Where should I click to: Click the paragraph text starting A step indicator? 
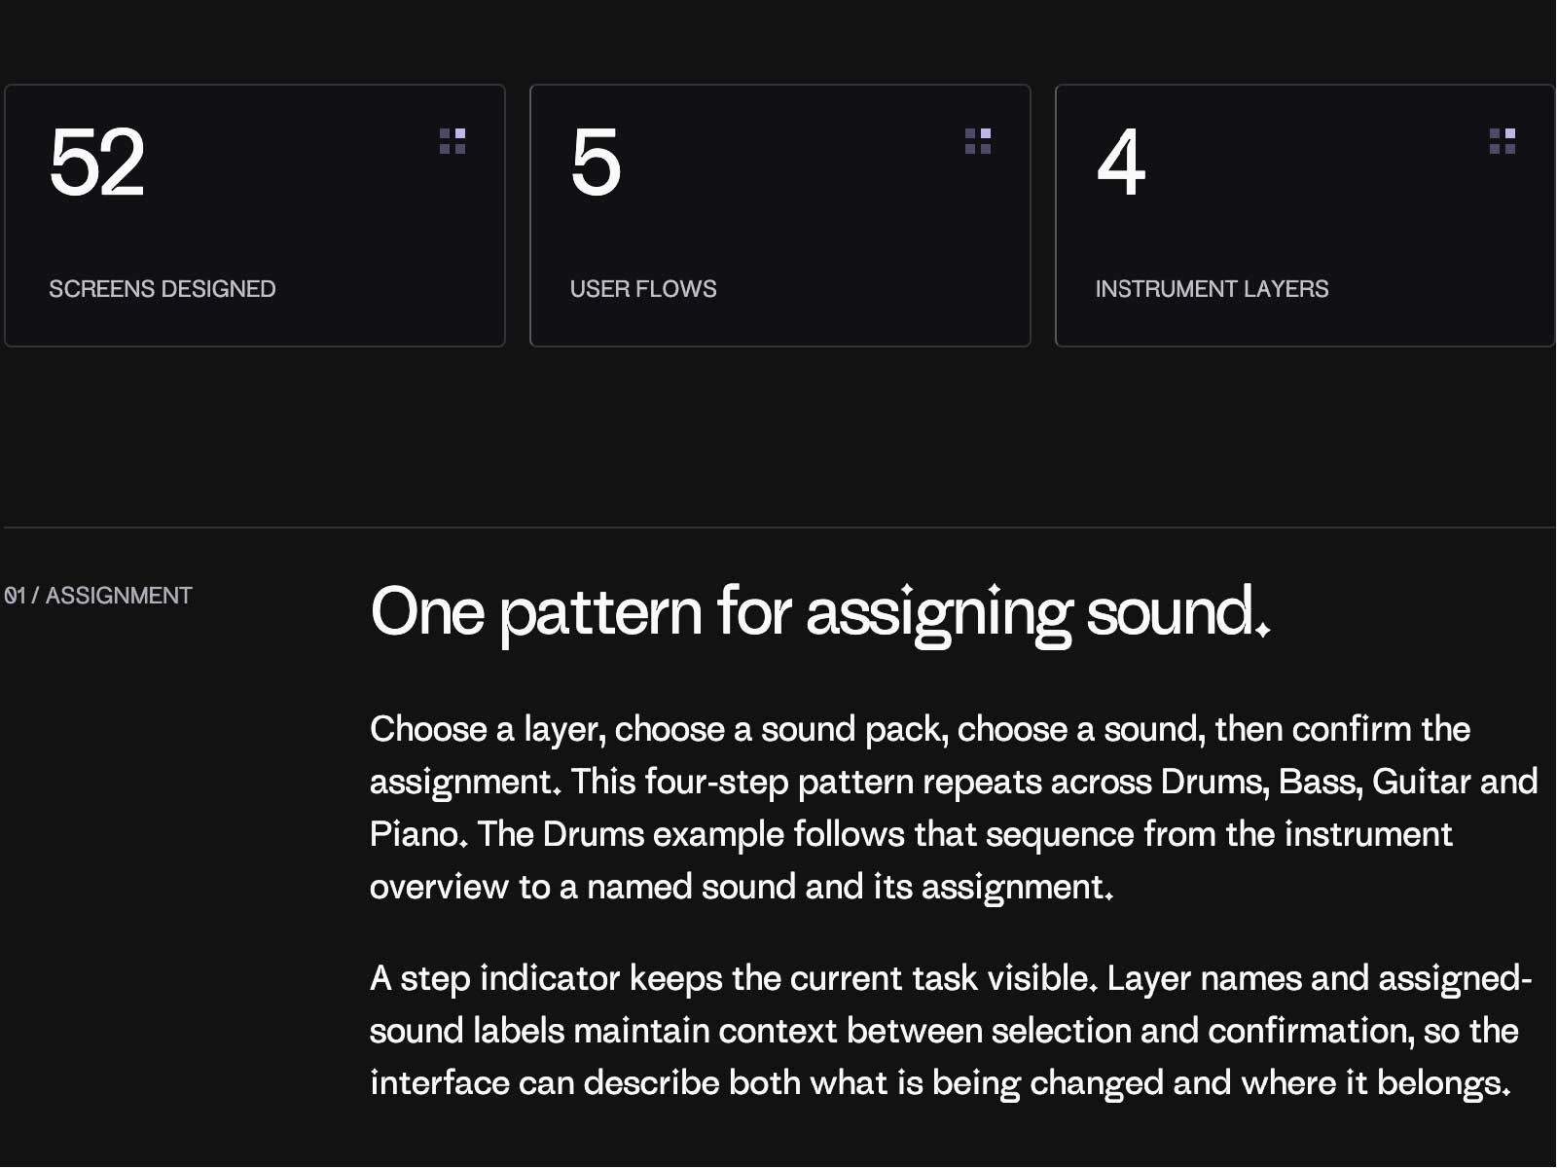tap(952, 1031)
